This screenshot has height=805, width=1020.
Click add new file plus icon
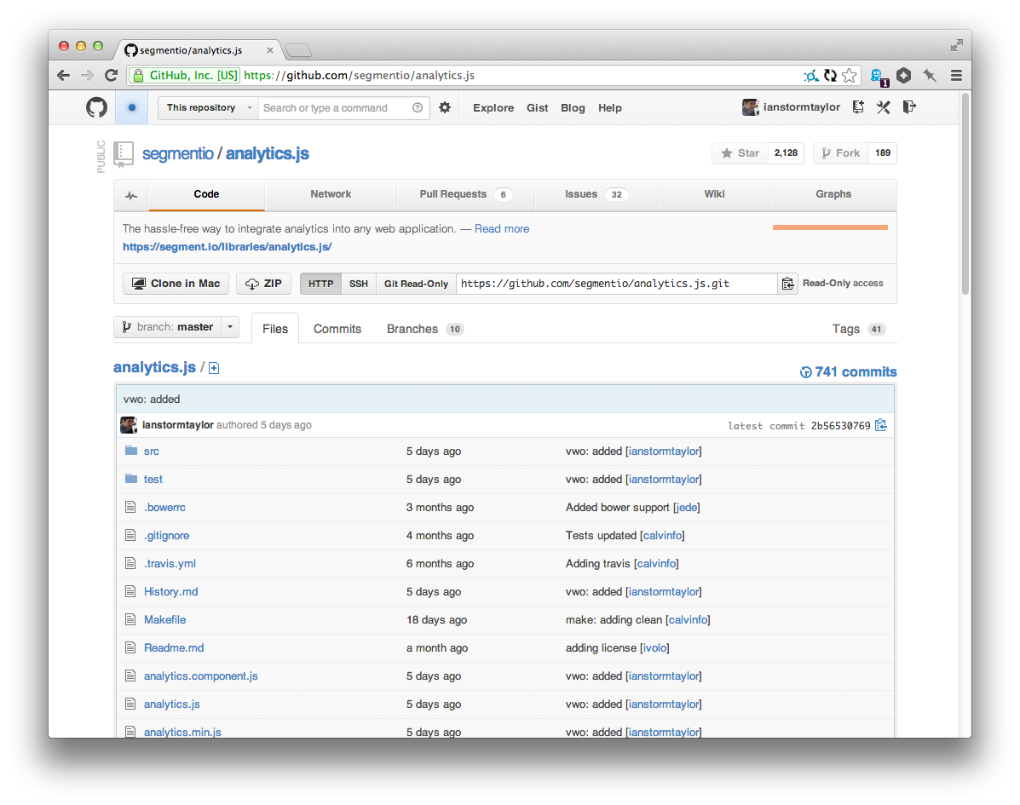(214, 368)
